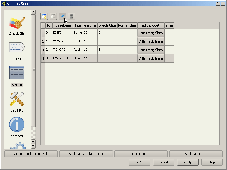
Task: Click the New column toolbar icon
Action: (x=44, y=16)
